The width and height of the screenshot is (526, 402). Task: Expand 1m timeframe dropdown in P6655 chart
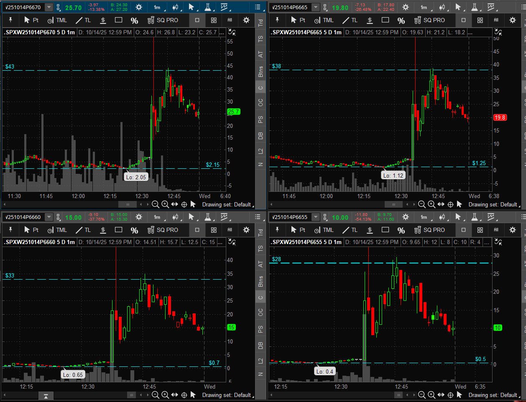click(424, 217)
